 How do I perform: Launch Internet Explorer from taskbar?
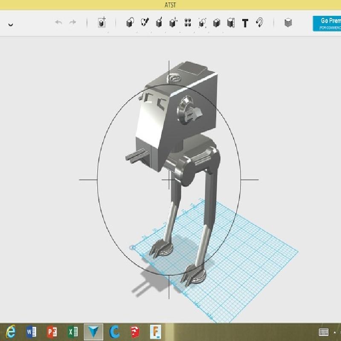11,332
